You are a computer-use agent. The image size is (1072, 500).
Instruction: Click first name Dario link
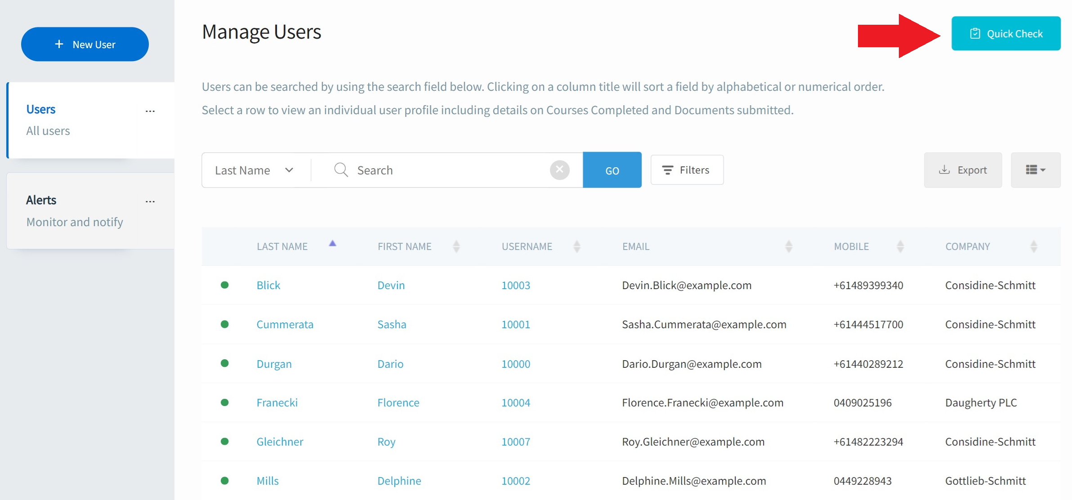pos(390,364)
